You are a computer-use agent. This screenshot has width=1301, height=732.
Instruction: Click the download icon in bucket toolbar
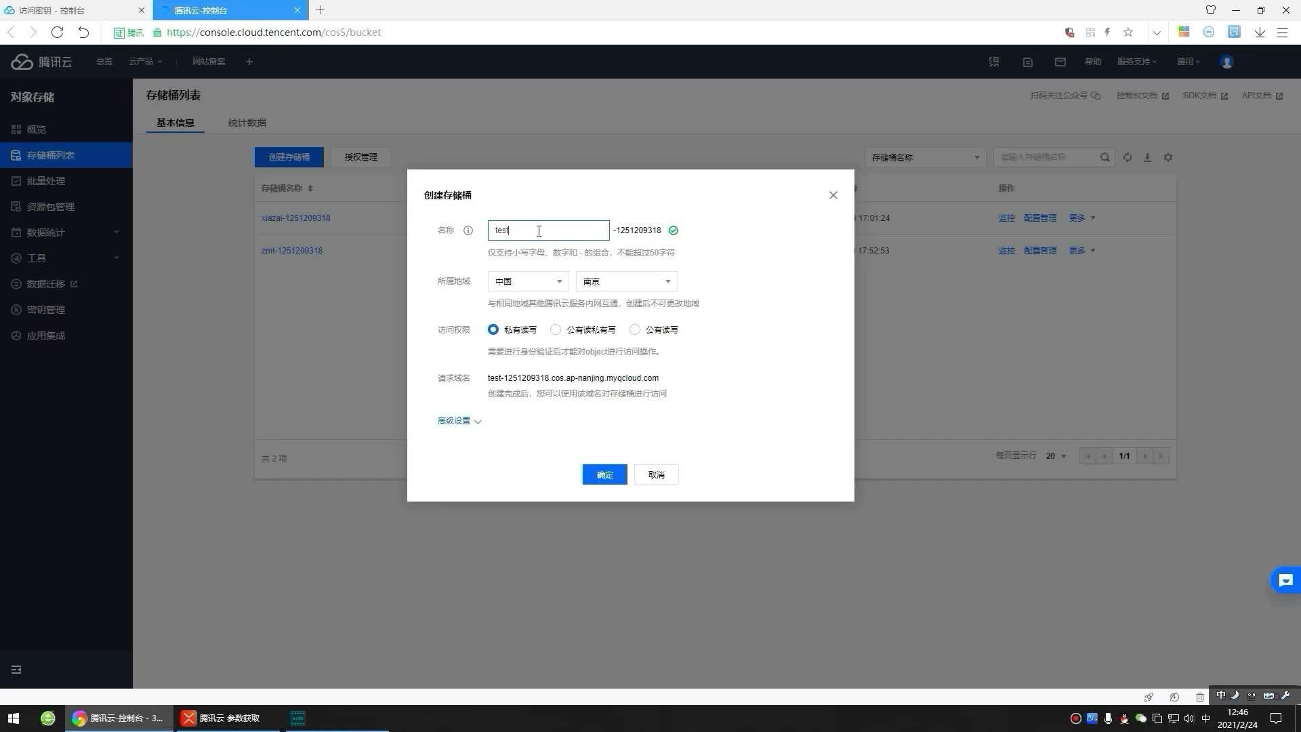click(1147, 157)
